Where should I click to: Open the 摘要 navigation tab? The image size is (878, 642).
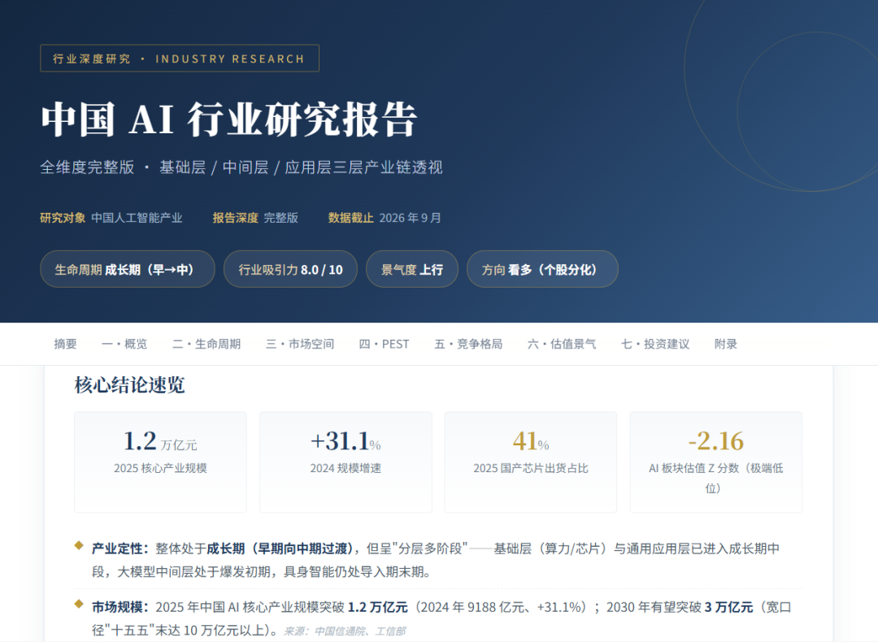point(66,344)
